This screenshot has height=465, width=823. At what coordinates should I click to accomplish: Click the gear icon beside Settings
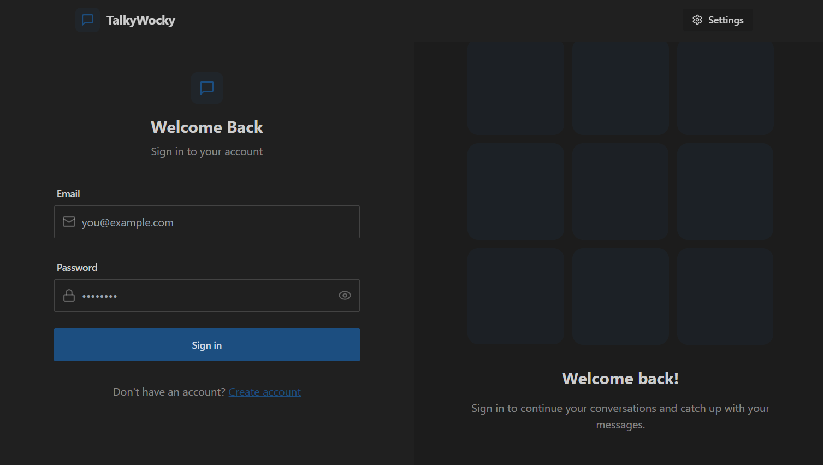pyautogui.click(x=697, y=20)
